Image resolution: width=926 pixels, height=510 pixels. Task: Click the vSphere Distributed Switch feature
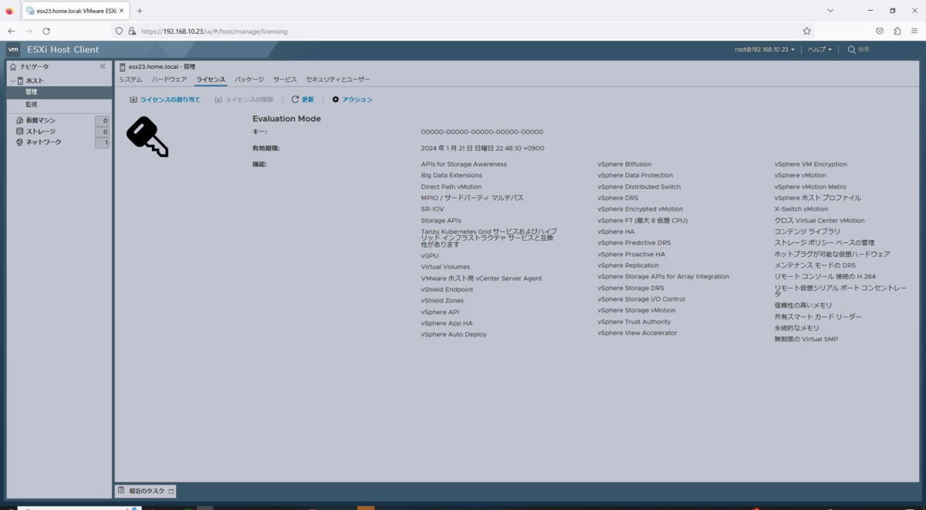pos(639,187)
